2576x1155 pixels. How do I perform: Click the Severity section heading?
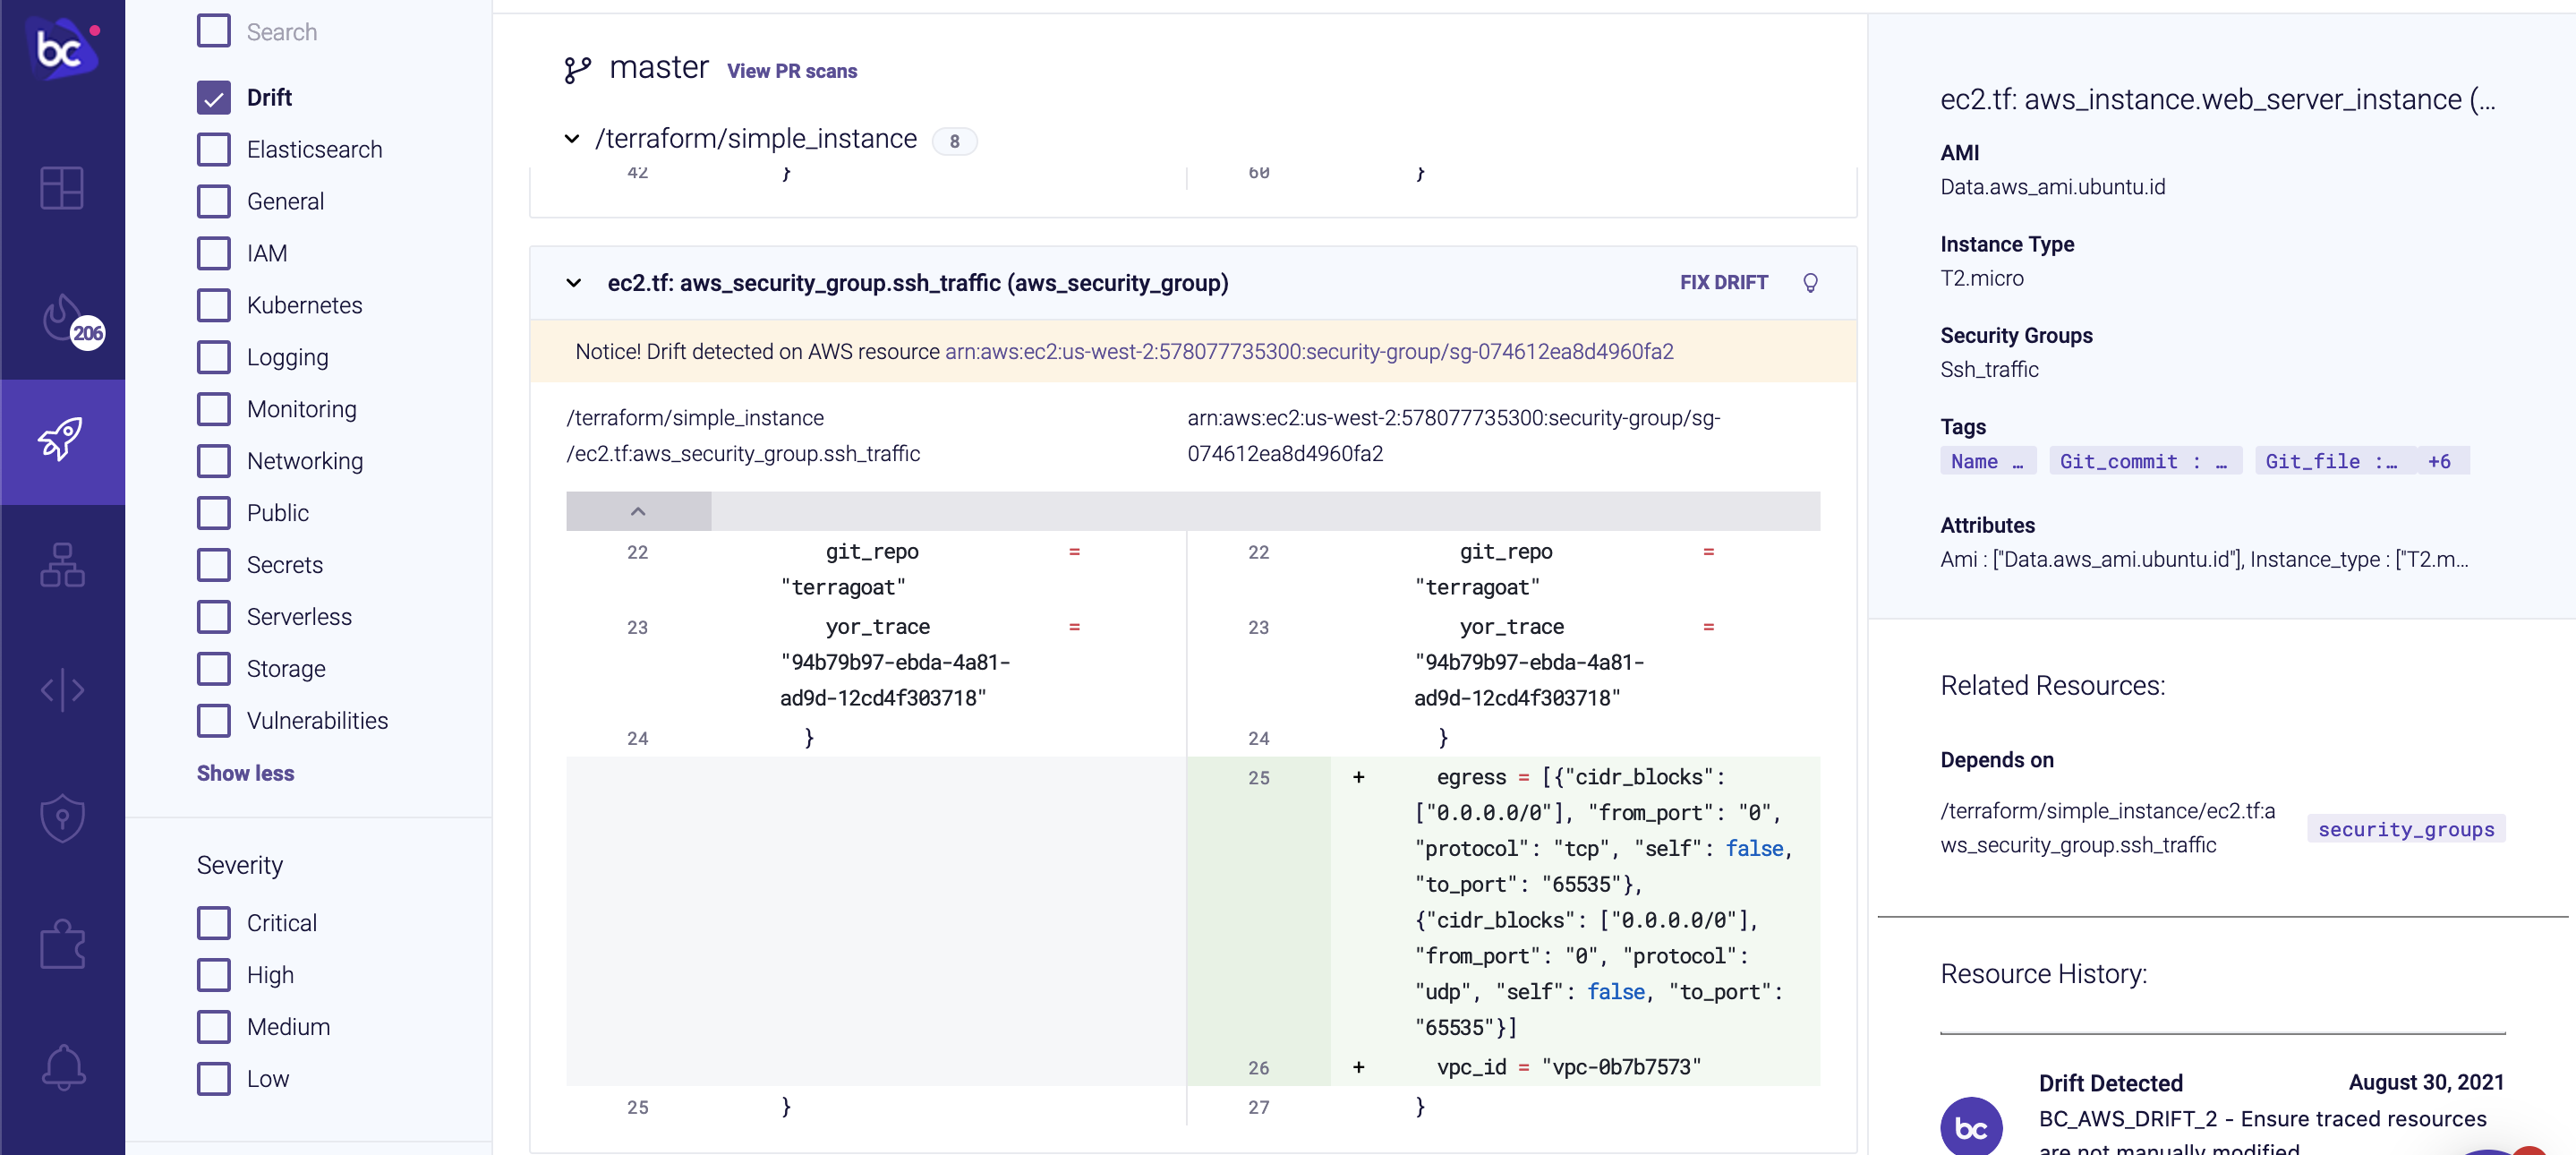click(240, 866)
